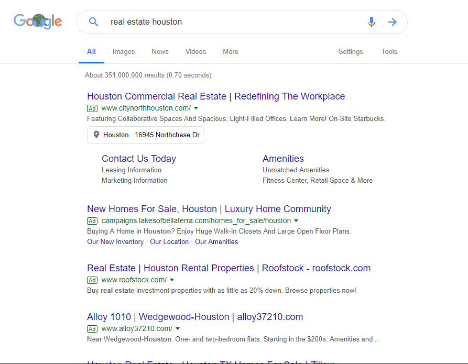Open the Our Amenities link
468x364 pixels.
point(216,241)
